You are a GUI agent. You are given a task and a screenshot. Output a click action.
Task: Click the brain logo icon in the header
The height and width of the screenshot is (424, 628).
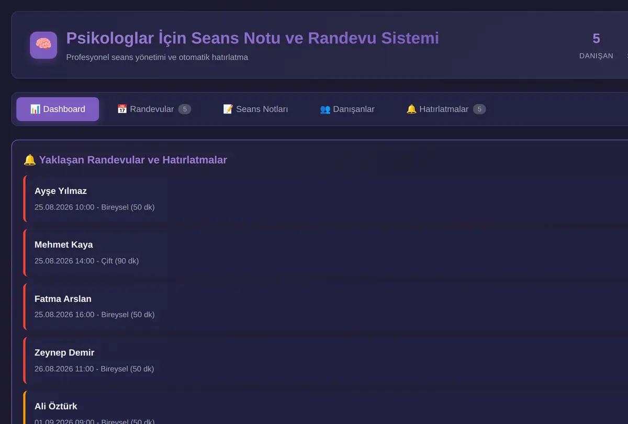43,45
